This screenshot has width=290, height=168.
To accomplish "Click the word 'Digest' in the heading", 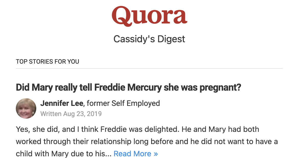I will (x=171, y=39).
